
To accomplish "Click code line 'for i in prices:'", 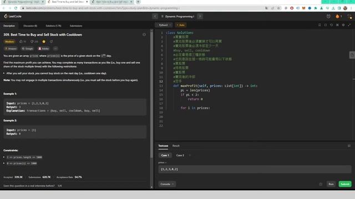I will tap(195, 108).
